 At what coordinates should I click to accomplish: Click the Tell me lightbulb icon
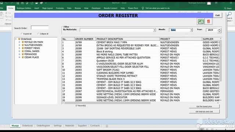pos(143,8)
